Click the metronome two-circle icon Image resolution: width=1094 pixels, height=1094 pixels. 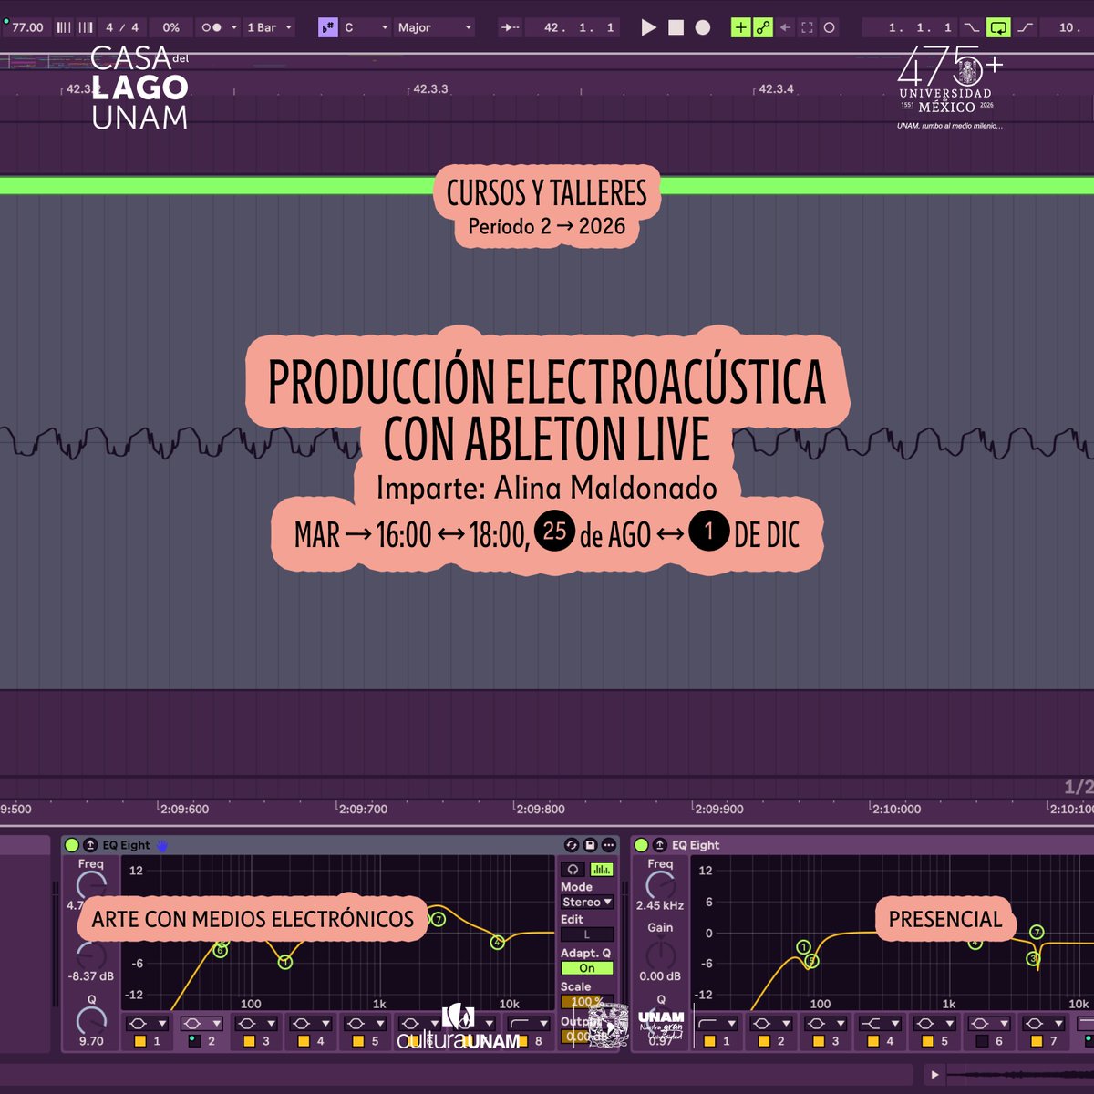point(211,27)
